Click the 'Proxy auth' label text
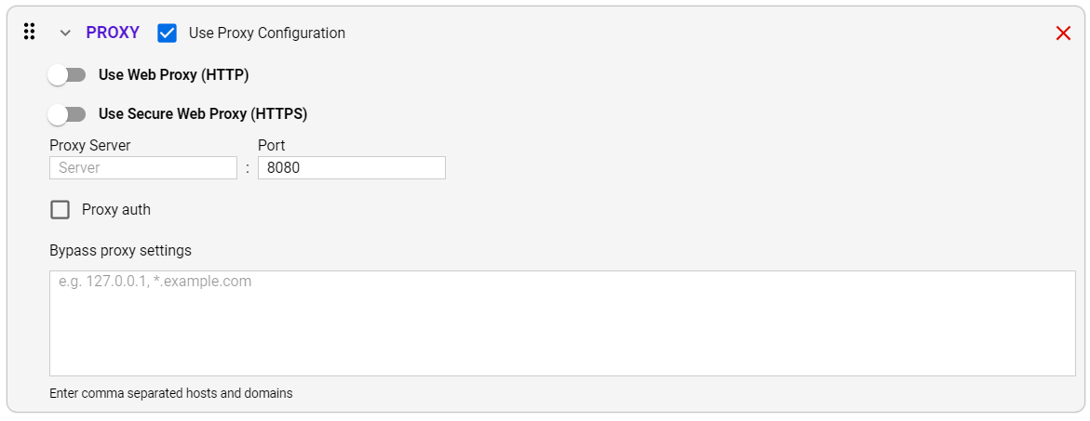 pyautogui.click(x=116, y=209)
